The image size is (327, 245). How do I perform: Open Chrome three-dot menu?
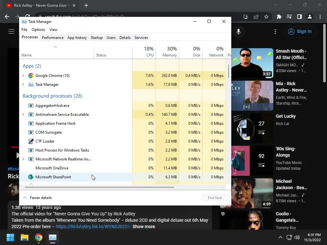tap(320, 17)
